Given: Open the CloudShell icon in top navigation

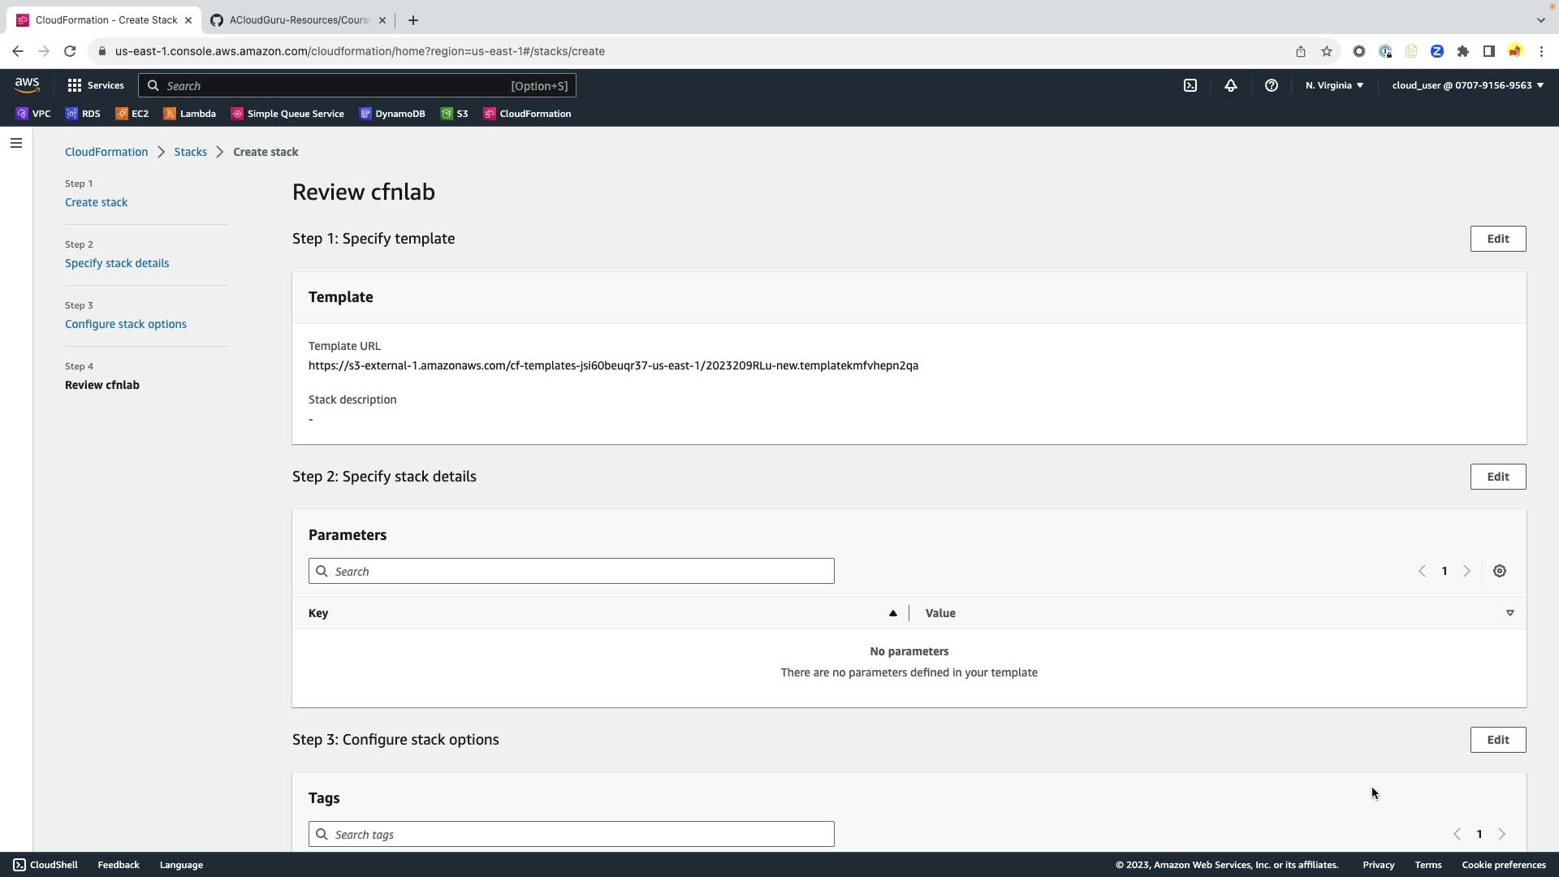Looking at the screenshot, I should click(1190, 85).
